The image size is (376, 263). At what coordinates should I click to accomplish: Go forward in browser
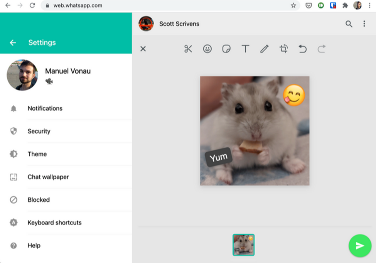pyautogui.click(x=20, y=5)
